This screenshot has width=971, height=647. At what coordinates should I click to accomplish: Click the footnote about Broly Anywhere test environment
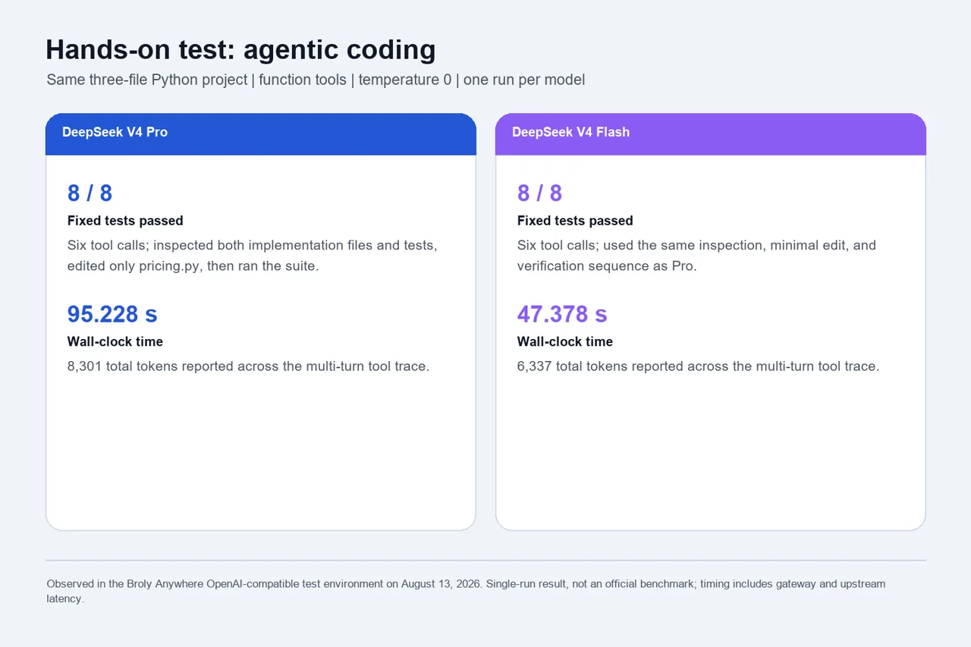[x=466, y=591]
